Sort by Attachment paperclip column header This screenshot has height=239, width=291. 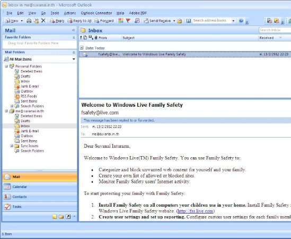96,38
